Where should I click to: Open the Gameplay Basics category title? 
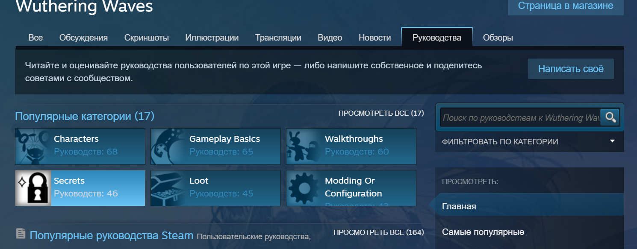pos(224,139)
